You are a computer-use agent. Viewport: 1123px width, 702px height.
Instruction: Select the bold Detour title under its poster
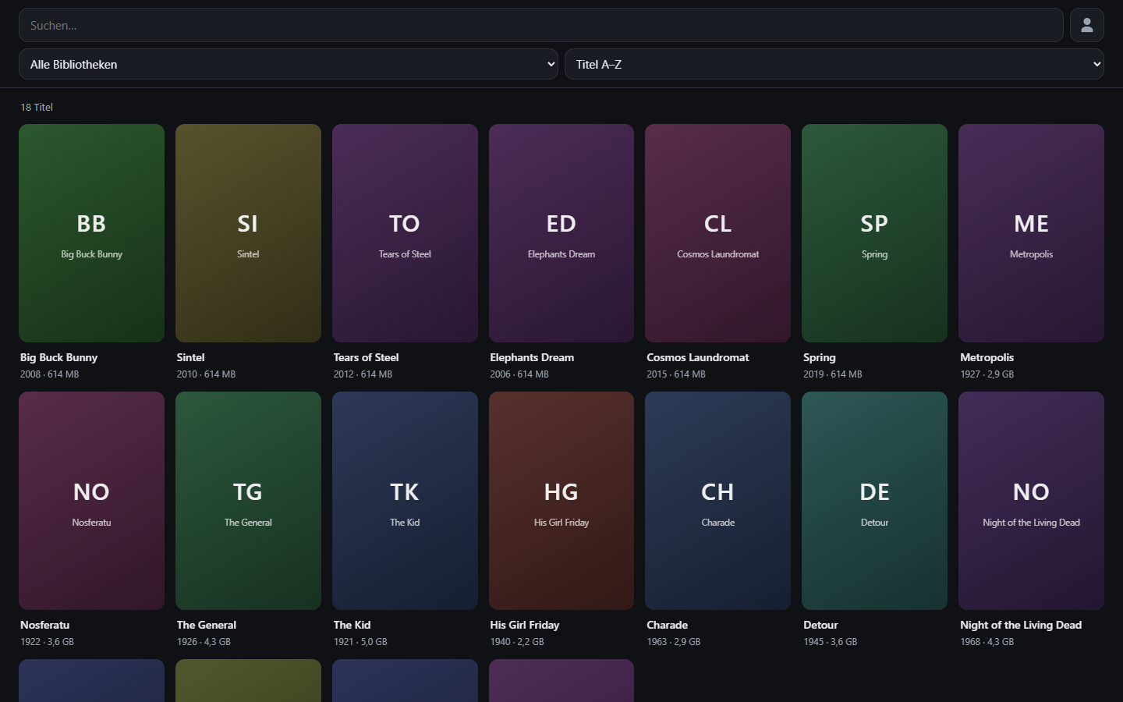[821, 625]
